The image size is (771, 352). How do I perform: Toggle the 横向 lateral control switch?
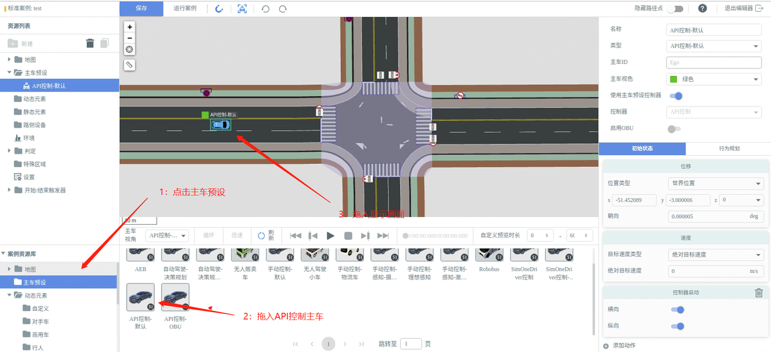click(677, 309)
